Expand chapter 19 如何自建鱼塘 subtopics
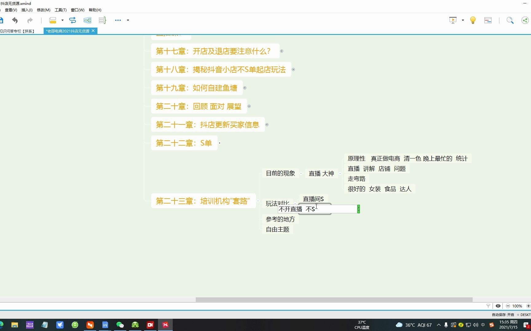The width and height of the screenshot is (531, 331). [x=245, y=88]
